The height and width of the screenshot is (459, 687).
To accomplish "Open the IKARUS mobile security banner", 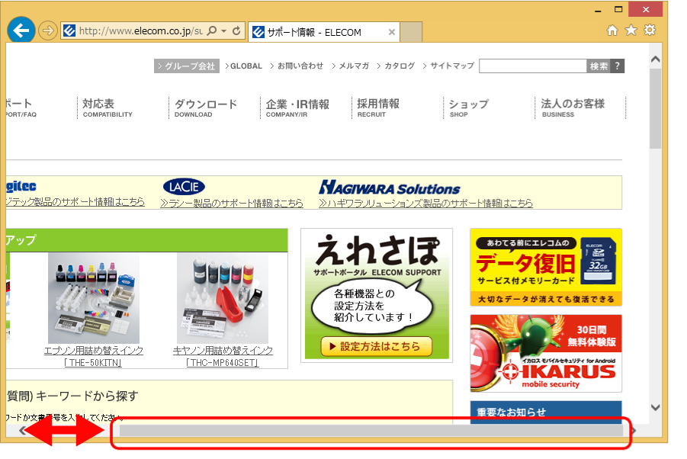I will tap(546, 354).
